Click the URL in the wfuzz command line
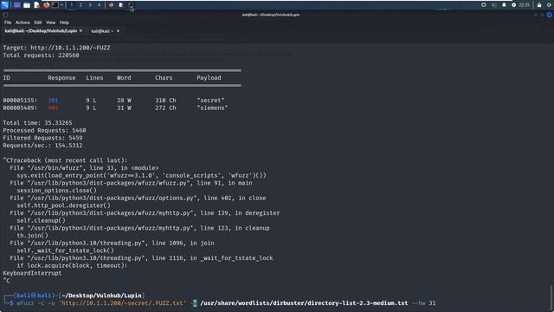The height and width of the screenshot is (312, 554). click(122, 303)
